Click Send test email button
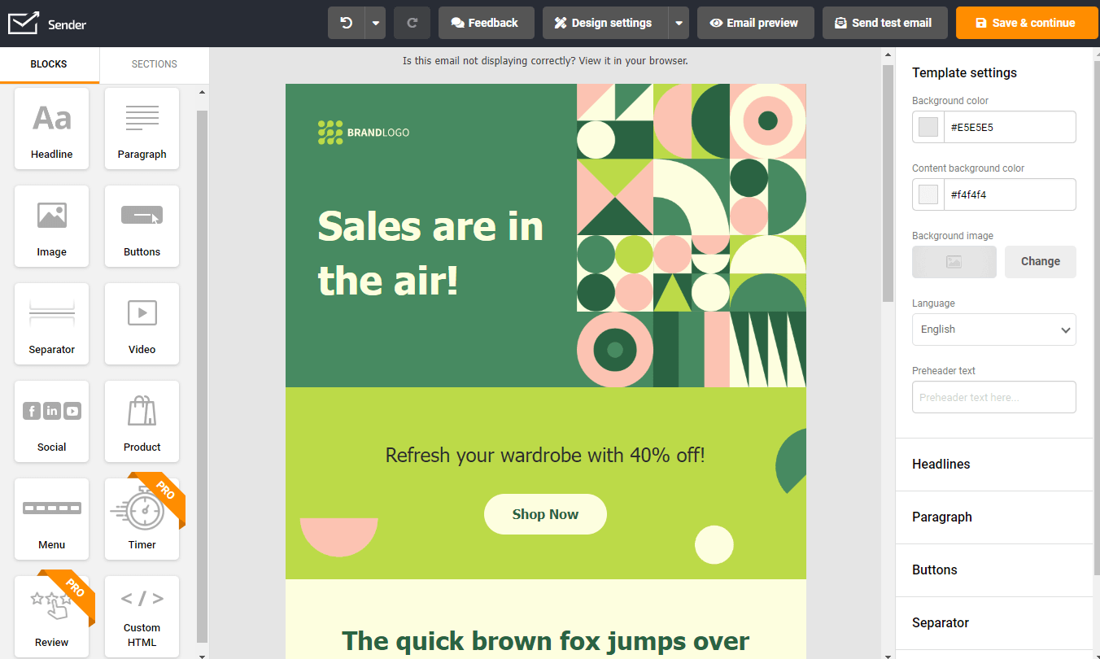 (885, 23)
